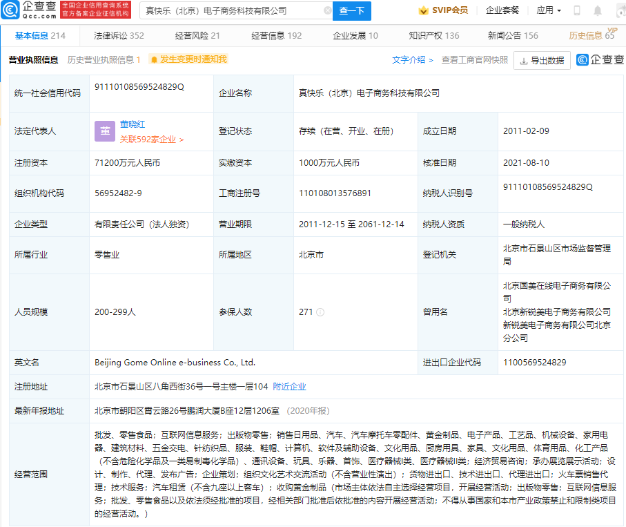The height and width of the screenshot is (527, 626).
Task: Select region value 北京市
Action: coord(311,255)
